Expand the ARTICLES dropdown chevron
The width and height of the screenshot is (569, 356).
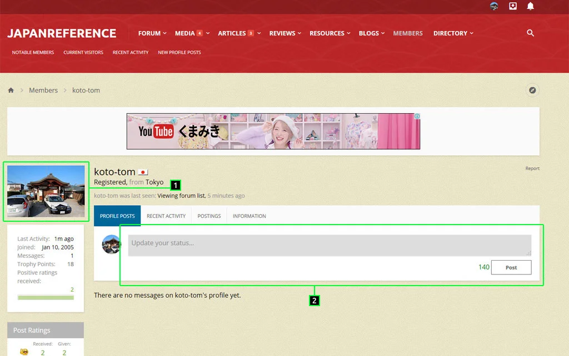pyautogui.click(x=259, y=33)
